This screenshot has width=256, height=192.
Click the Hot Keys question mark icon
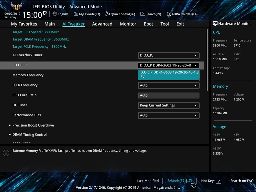point(218,181)
